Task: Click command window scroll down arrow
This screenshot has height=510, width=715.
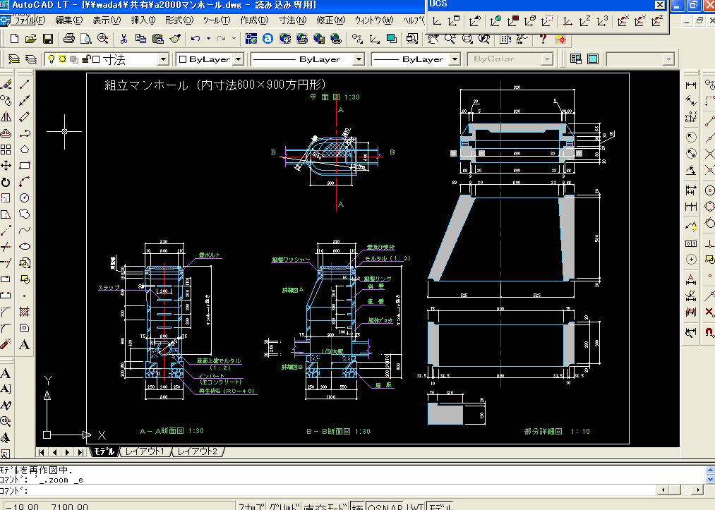Action: pyautogui.click(x=710, y=480)
